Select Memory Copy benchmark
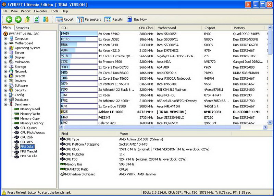The height and width of the screenshot is (196, 274). point(30,118)
